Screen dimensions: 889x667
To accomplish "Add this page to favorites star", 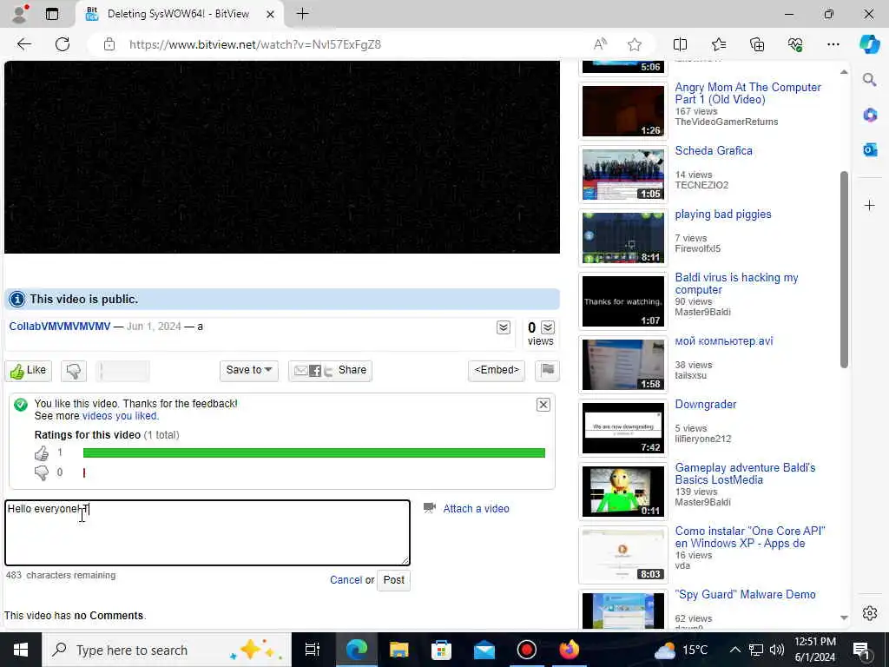I will [635, 44].
